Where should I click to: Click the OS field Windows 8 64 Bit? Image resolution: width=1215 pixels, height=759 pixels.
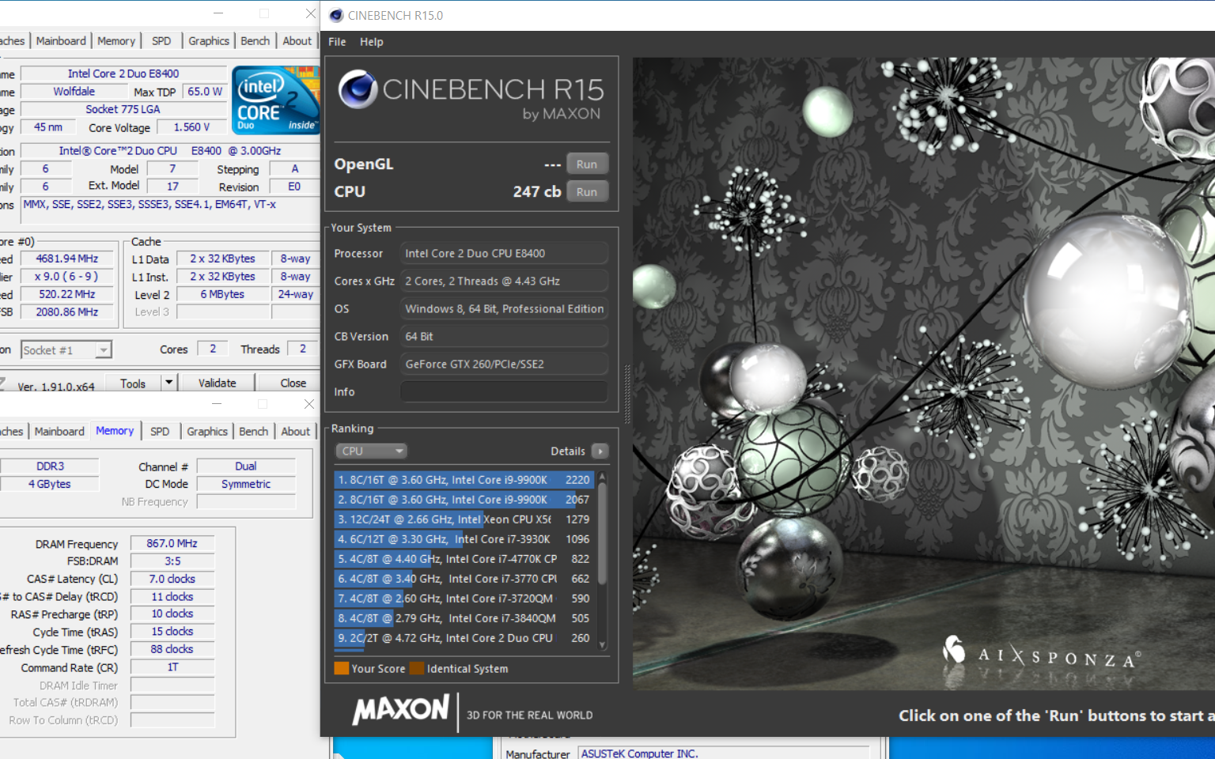click(504, 309)
